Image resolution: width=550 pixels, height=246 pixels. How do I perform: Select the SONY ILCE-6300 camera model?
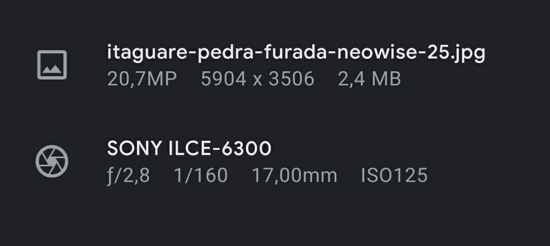point(189,148)
